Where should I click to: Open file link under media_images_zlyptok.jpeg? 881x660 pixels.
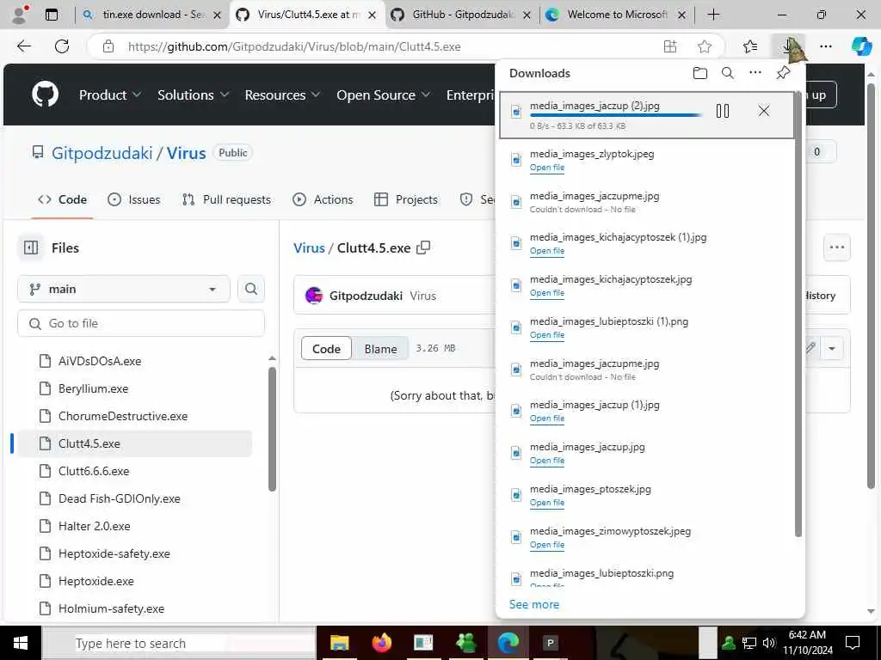(546, 168)
